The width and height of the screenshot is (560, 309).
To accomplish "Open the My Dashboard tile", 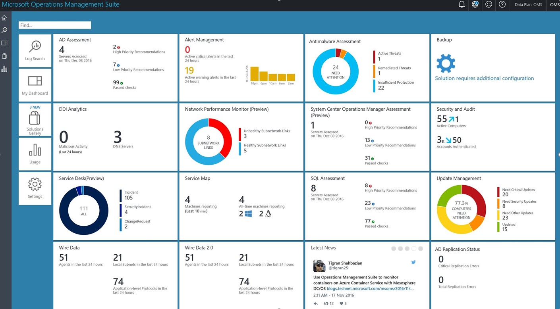I will [x=35, y=85].
